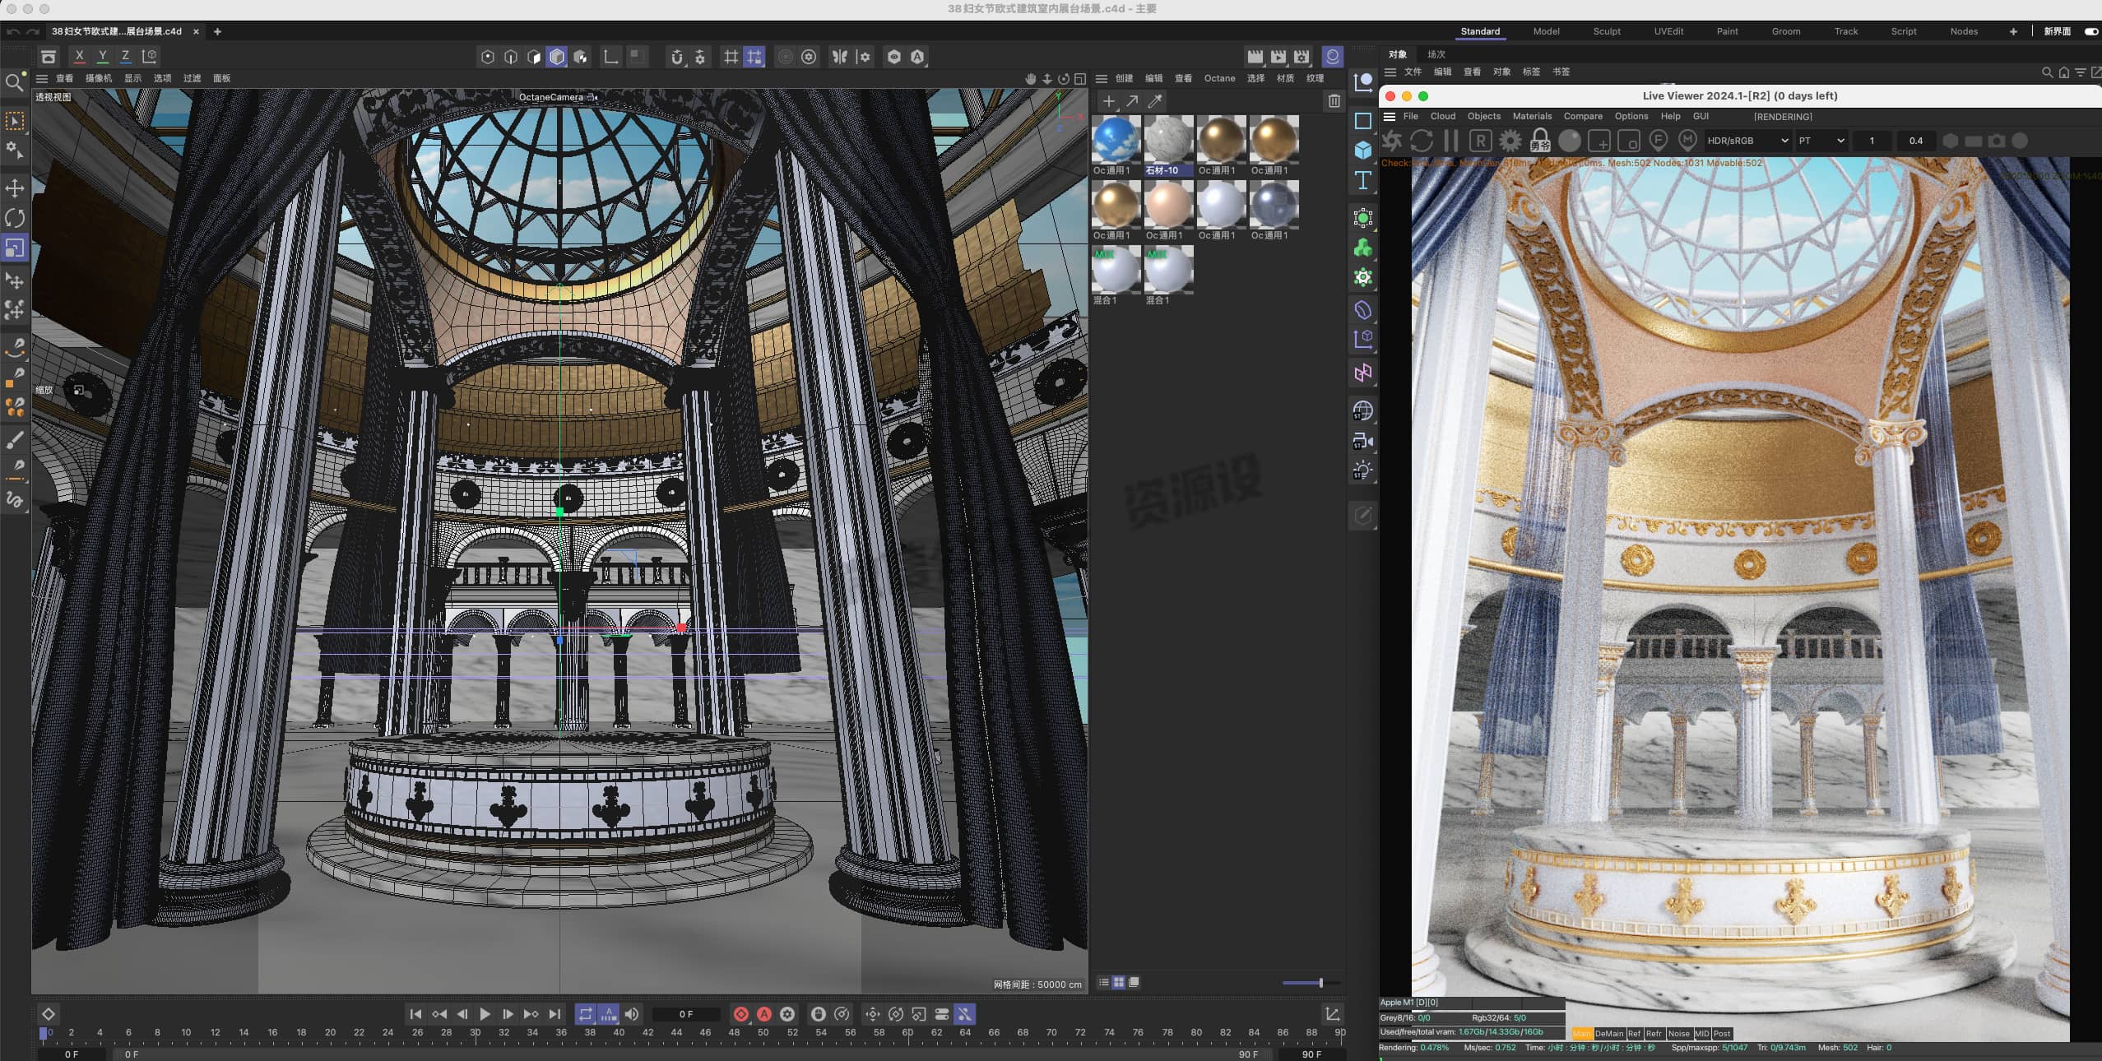This screenshot has width=2102, height=1061.
Task: Switch to 场次 tab
Action: 1436,54
